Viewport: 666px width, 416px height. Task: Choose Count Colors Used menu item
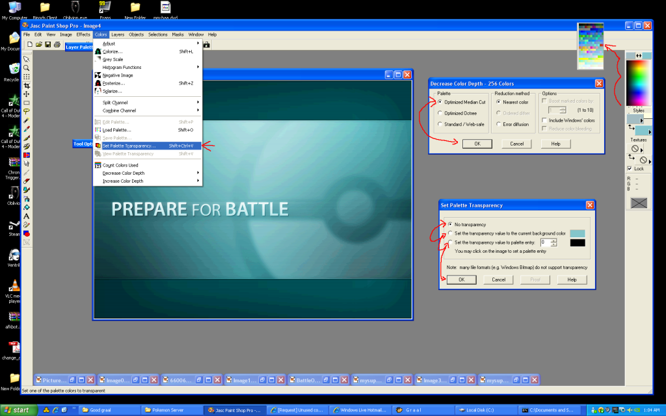[148, 165]
